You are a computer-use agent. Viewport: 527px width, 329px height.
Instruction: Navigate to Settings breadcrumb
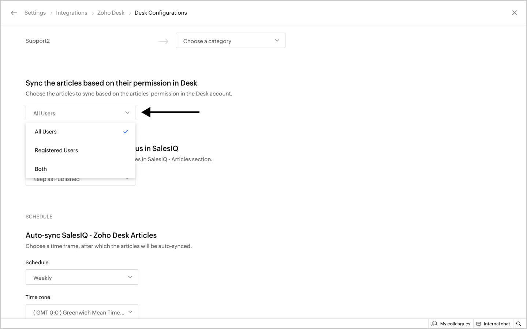(x=35, y=13)
